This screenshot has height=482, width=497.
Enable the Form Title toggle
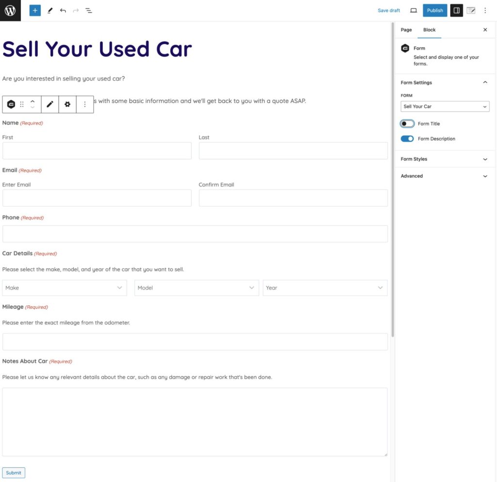(407, 124)
